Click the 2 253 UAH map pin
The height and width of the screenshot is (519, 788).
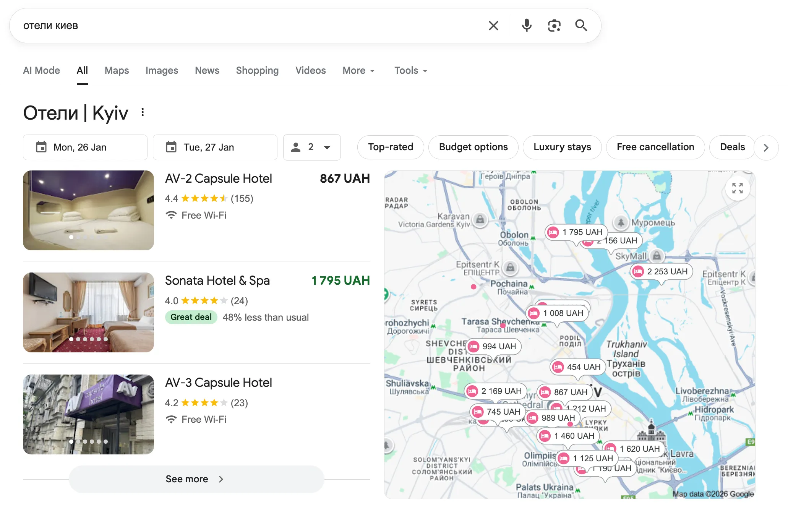pos(661,272)
